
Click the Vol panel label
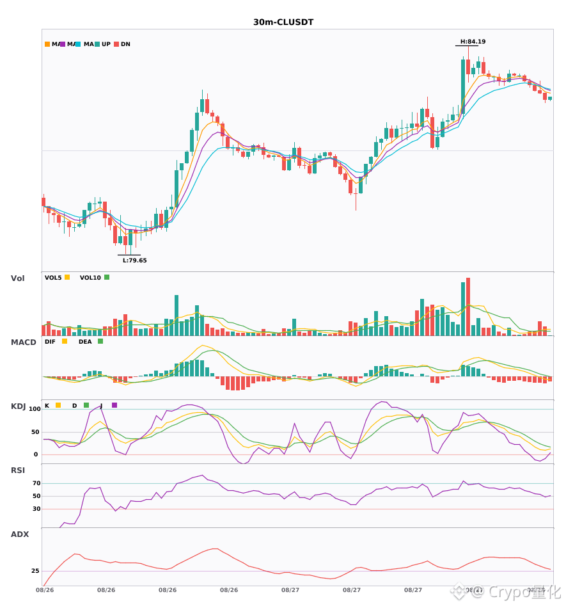tap(17, 278)
